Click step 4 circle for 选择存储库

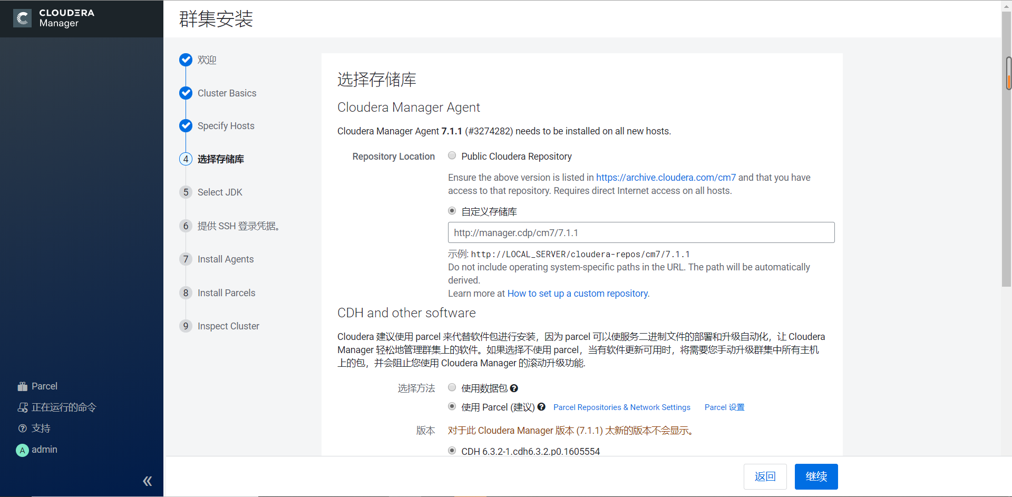coord(186,159)
